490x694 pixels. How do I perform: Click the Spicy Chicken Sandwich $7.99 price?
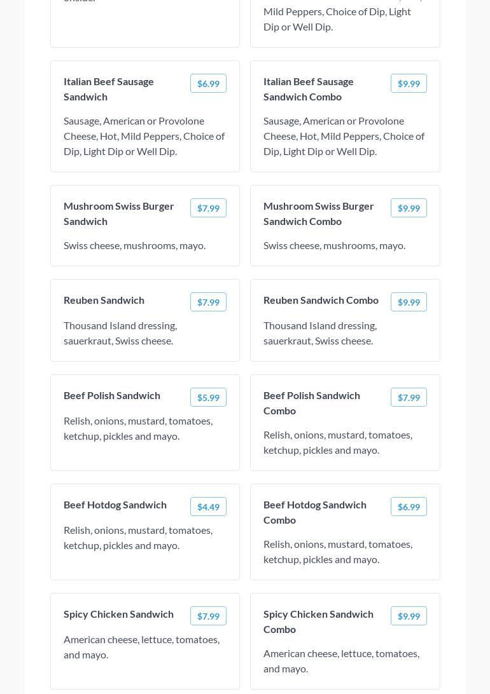[x=208, y=616]
